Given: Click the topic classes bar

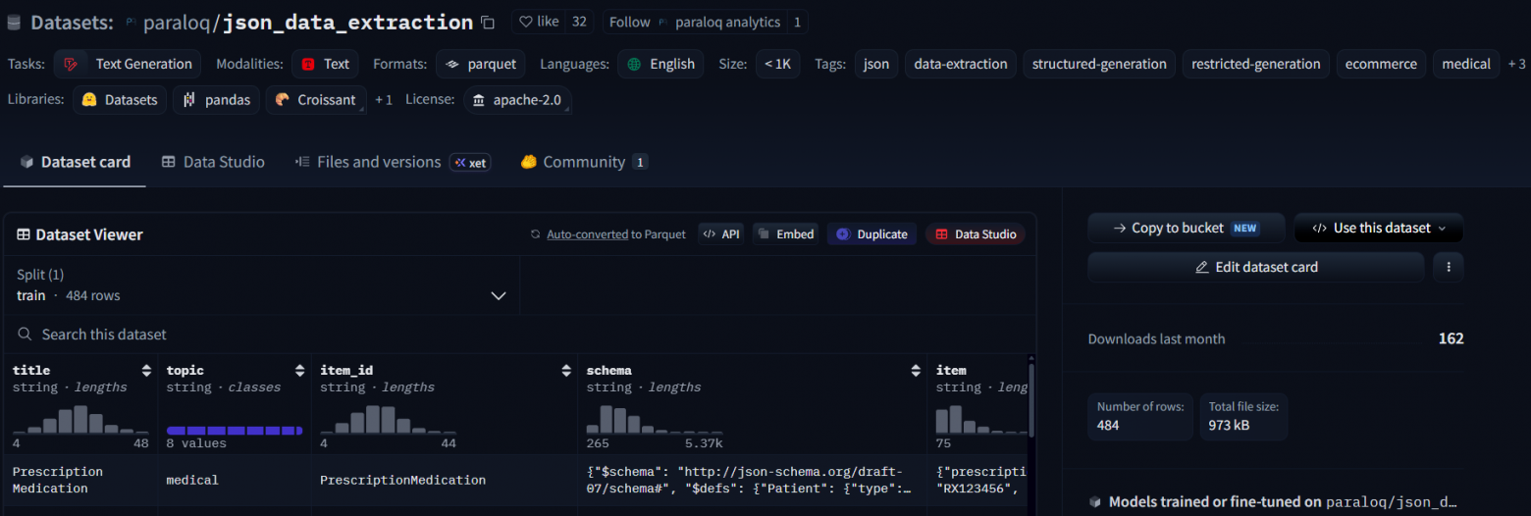Looking at the screenshot, I should (x=235, y=431).
